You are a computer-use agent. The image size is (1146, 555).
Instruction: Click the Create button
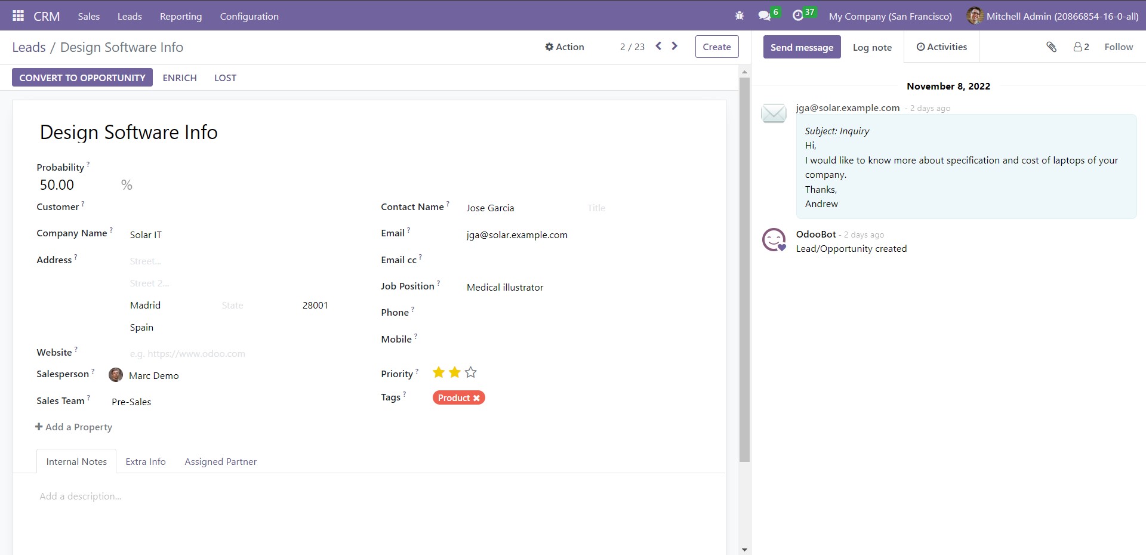pyautogui.click(x=717, y=47)
